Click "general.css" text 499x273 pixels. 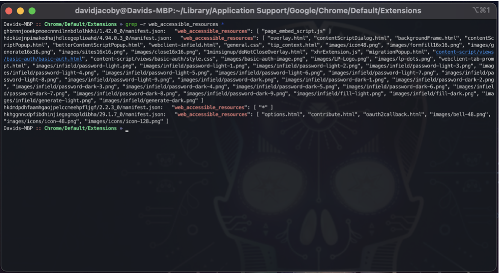[x=244, y=45]
